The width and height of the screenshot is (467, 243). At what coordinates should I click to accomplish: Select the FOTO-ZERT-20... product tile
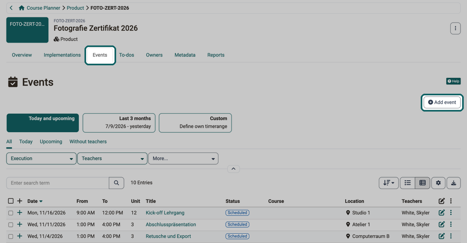pos(27,30)
